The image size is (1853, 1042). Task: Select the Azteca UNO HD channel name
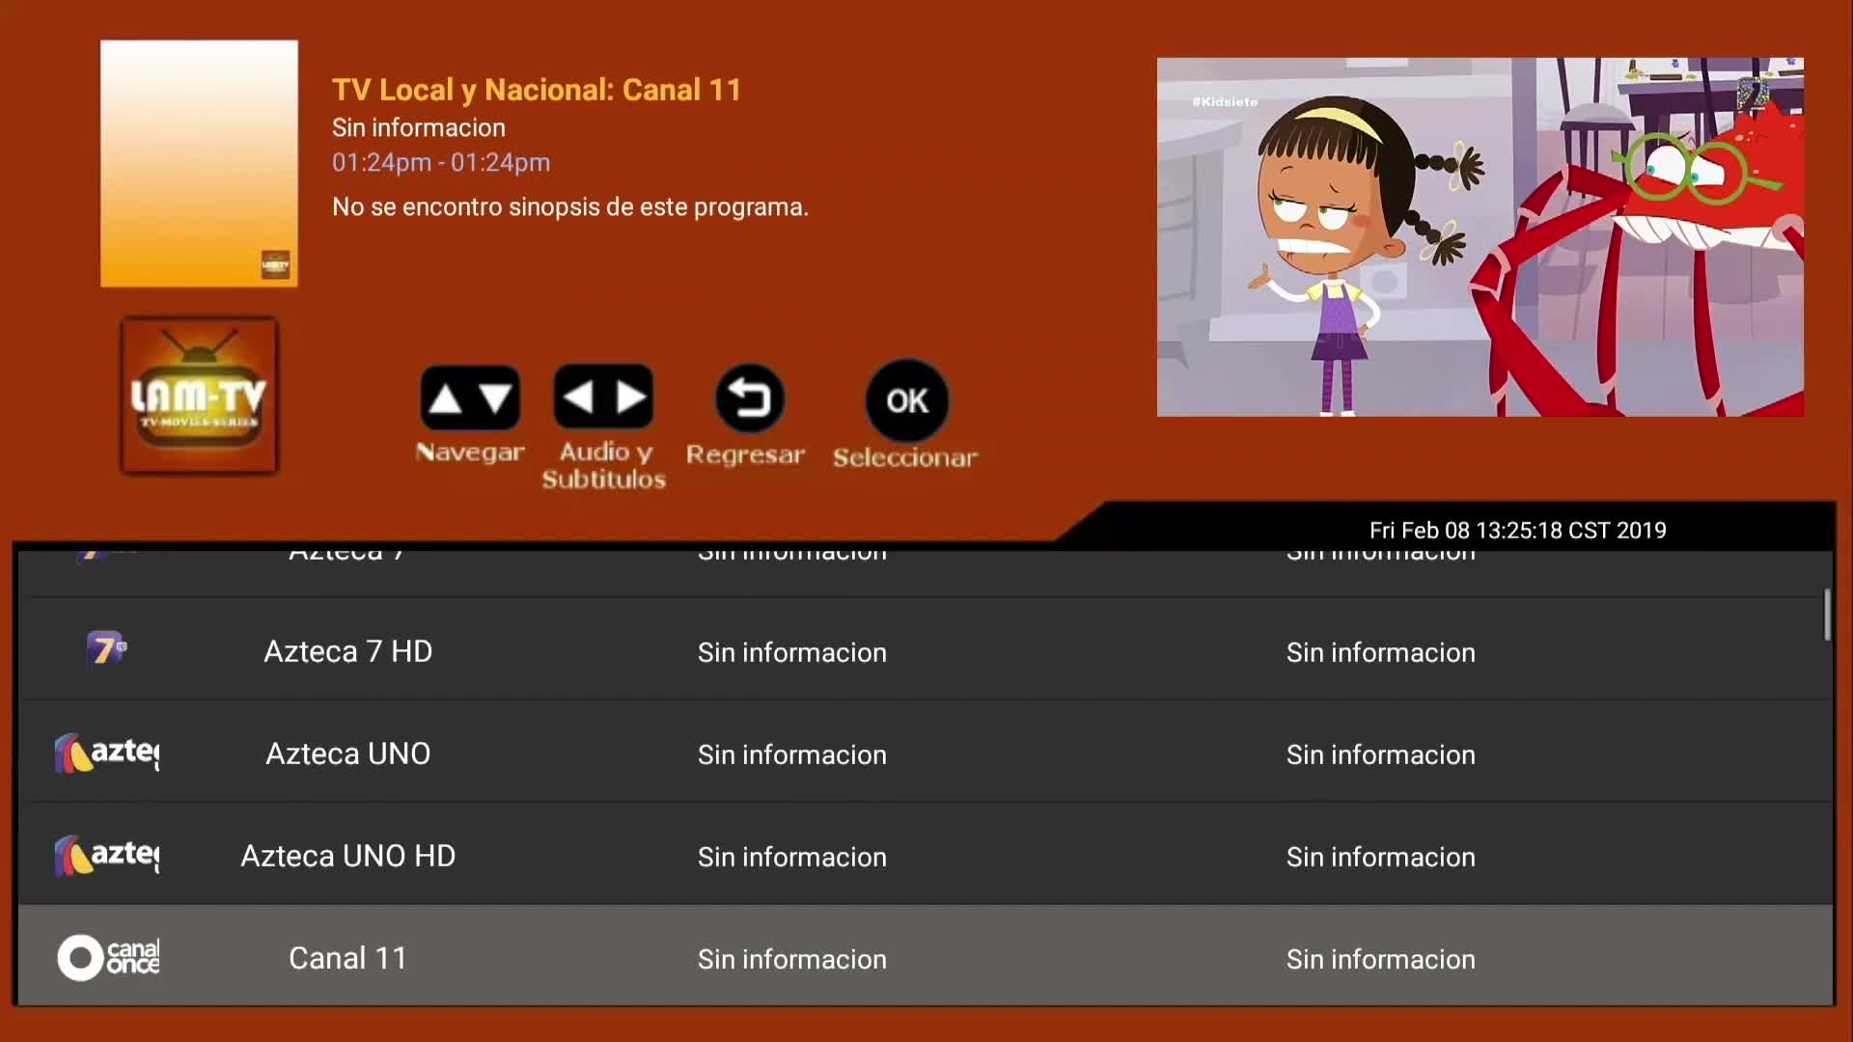(x=348, y=857)
